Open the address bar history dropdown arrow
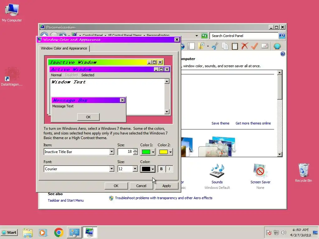Viewport: 319px width, 239px height. point(197,36)
